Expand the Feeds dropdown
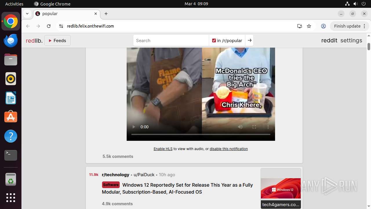Viewport: 371px width, 209px height. click(x=57, y=41)
